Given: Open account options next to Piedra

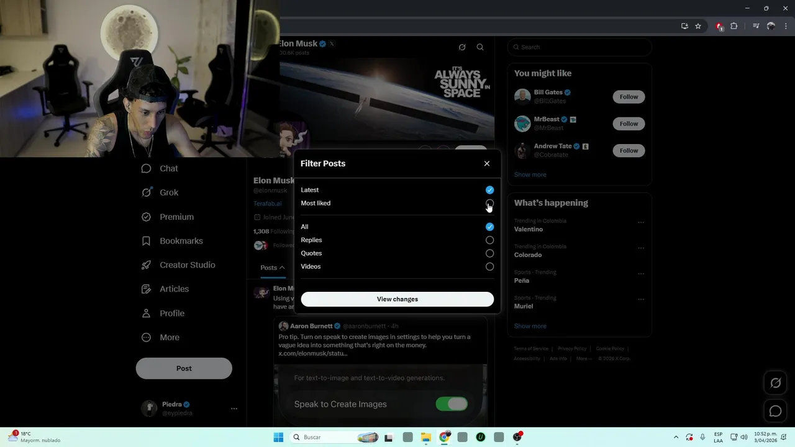Looking at the screenshot, I should [x=234, y=409].
